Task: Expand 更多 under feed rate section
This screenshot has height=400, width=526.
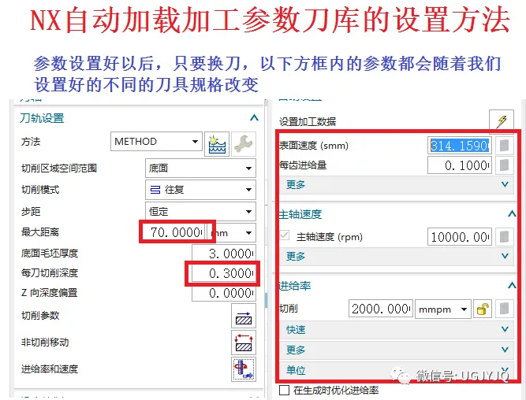Action: pos(396,350)
